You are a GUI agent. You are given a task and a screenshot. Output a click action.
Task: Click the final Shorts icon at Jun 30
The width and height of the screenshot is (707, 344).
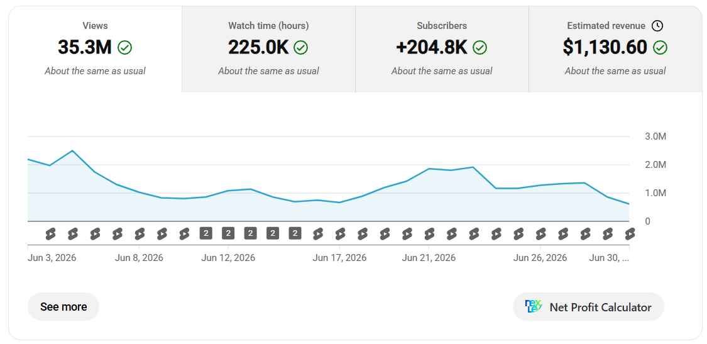tap(630, 234)
